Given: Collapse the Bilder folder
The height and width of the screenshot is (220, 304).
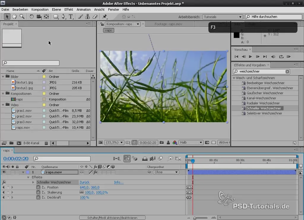Looking at the screenshot, I should coord(3,77).
